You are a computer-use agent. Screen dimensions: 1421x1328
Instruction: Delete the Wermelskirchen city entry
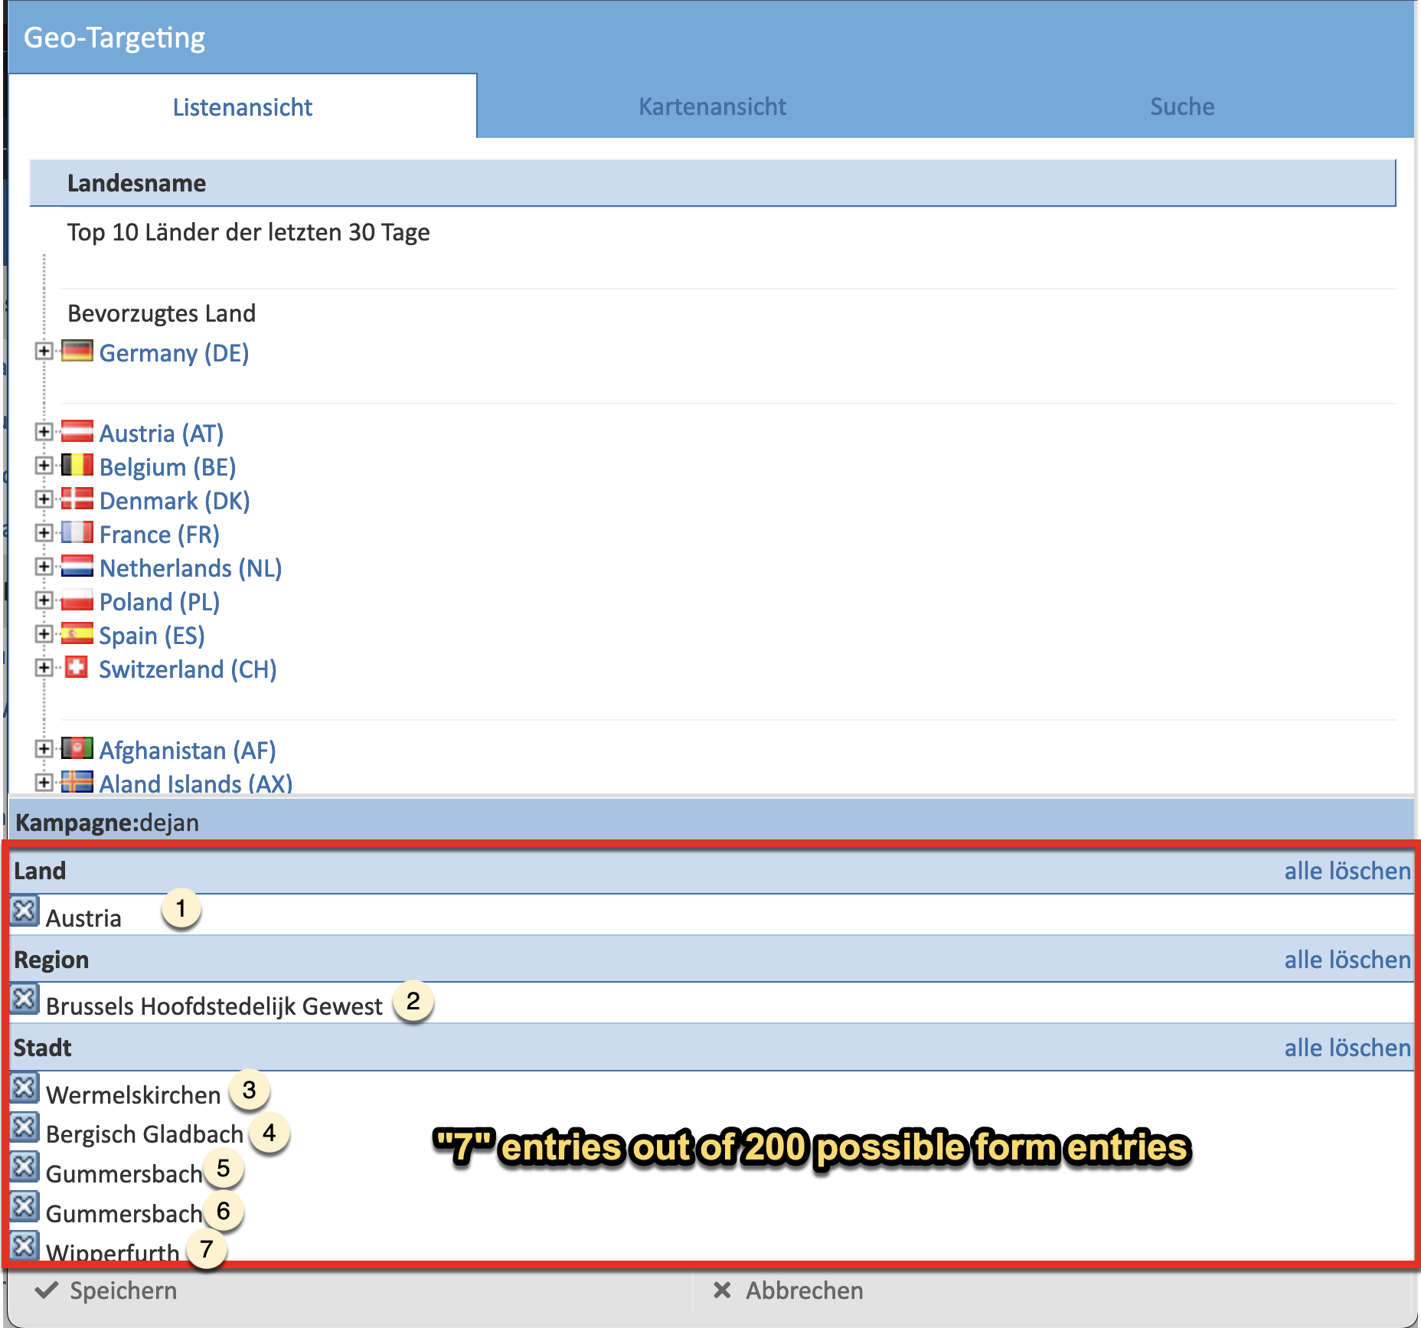(24, 1088)
